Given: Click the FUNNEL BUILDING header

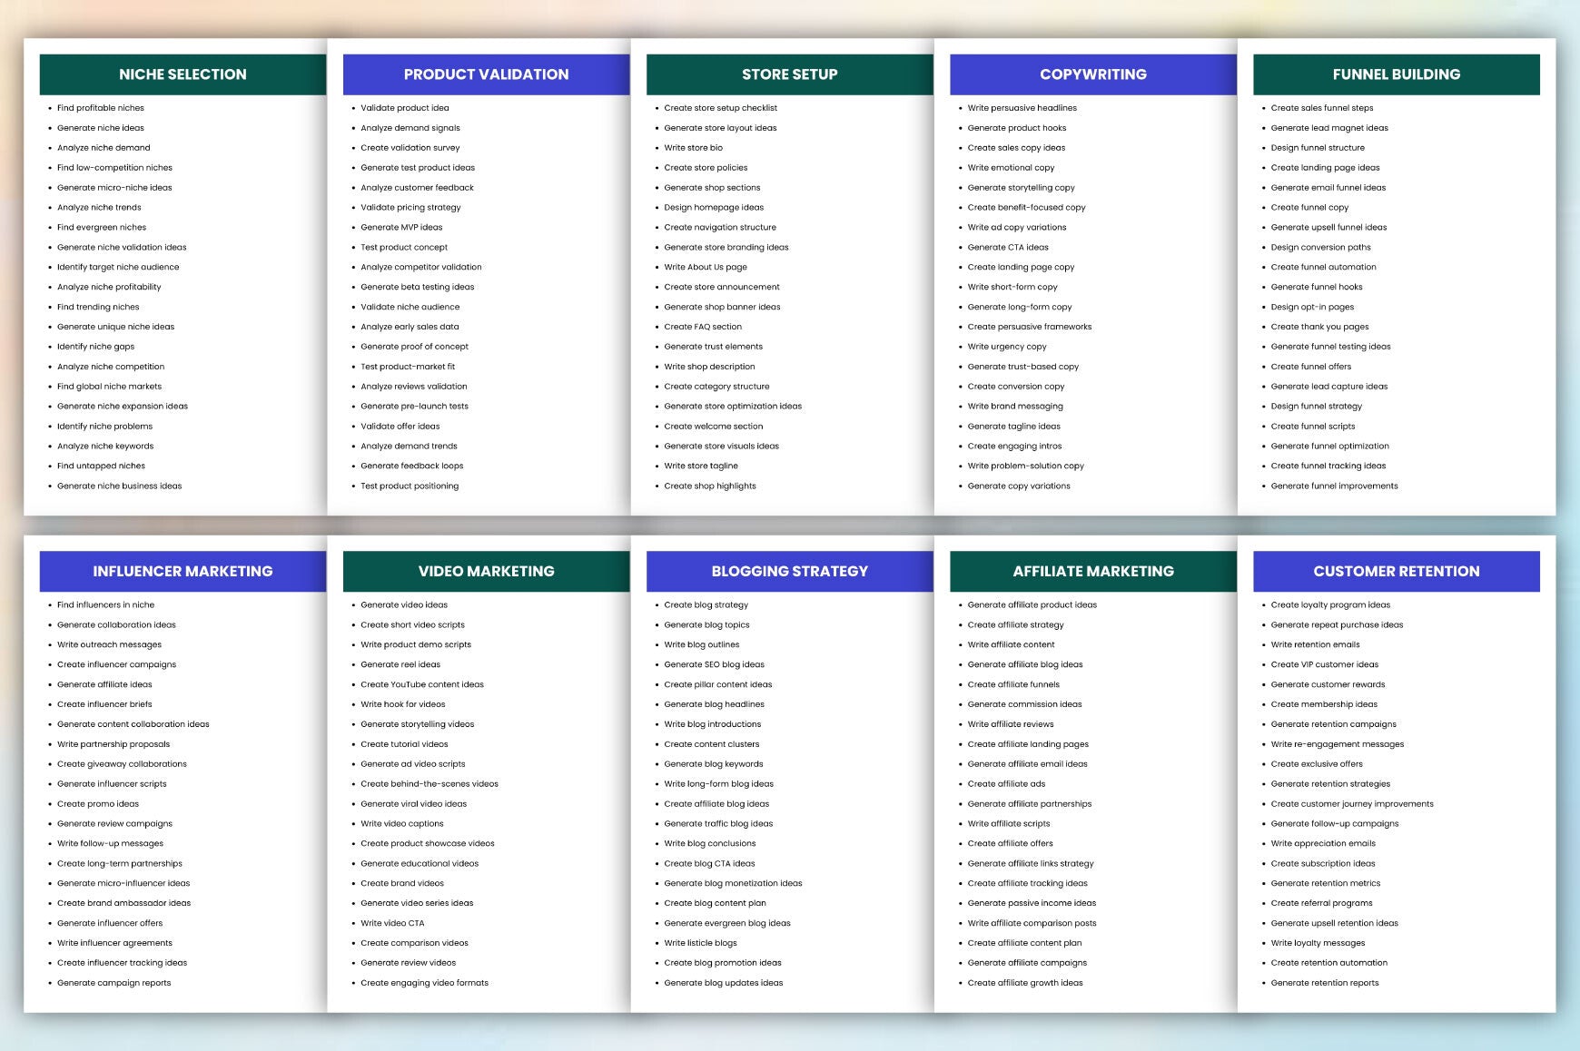Looking at the screenshot, I should [x=1397, y=74].
